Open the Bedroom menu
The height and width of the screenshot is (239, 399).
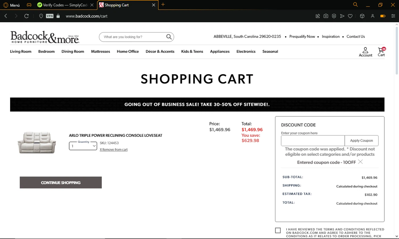point(46,52)
